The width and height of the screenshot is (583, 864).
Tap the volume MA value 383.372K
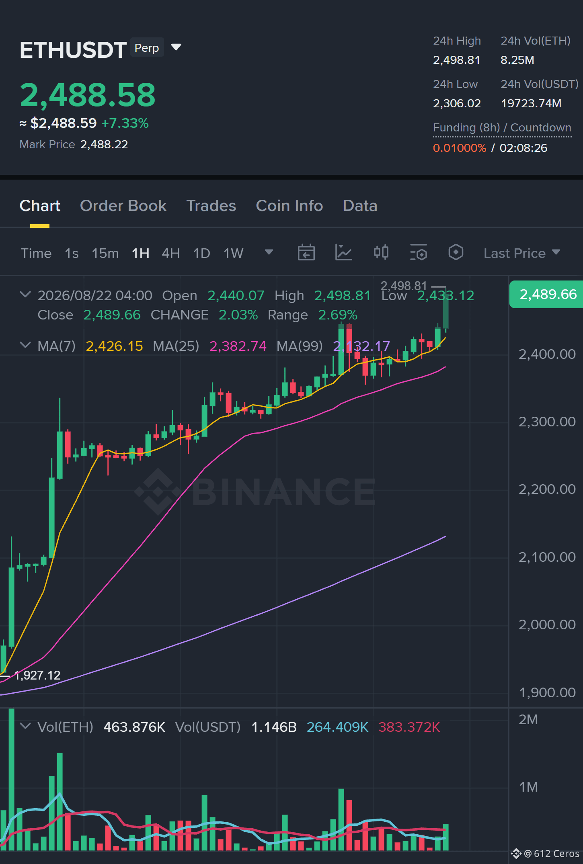click(409, 727)
